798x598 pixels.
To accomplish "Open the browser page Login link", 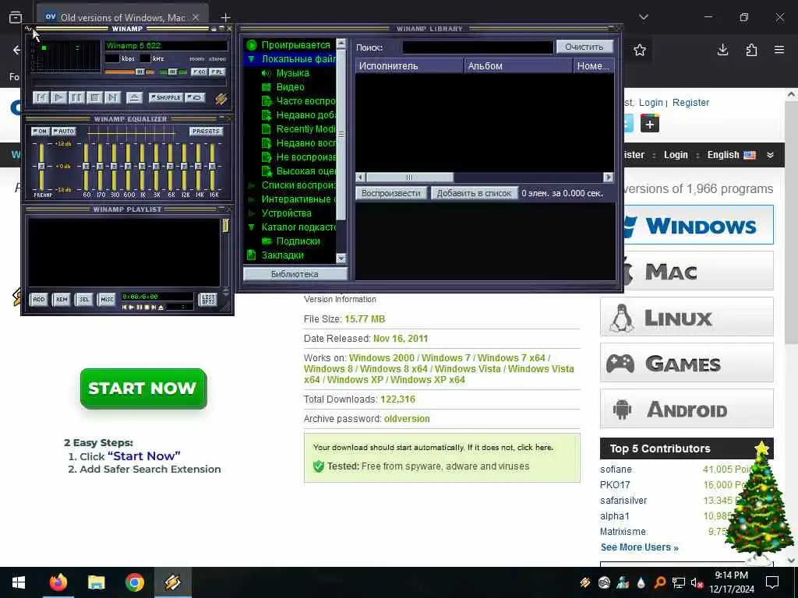I will coord(651,103).
